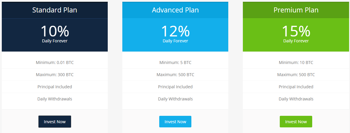Click Daily Withdrawals in Advanced Plan

pos(175,99)
